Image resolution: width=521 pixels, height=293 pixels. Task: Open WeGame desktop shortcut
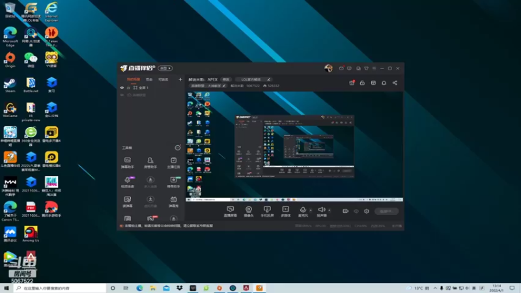(10, 110)
